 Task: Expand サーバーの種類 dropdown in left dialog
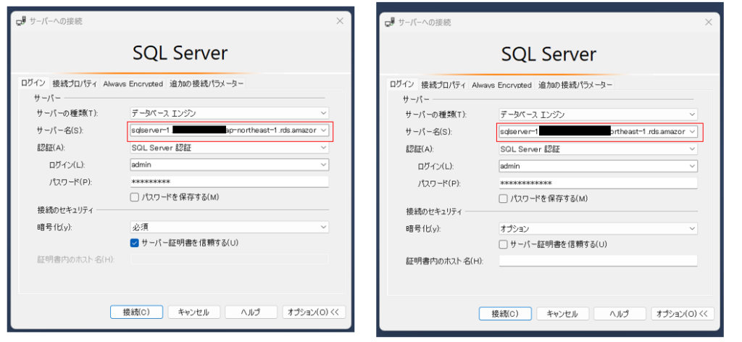point(324,113)
